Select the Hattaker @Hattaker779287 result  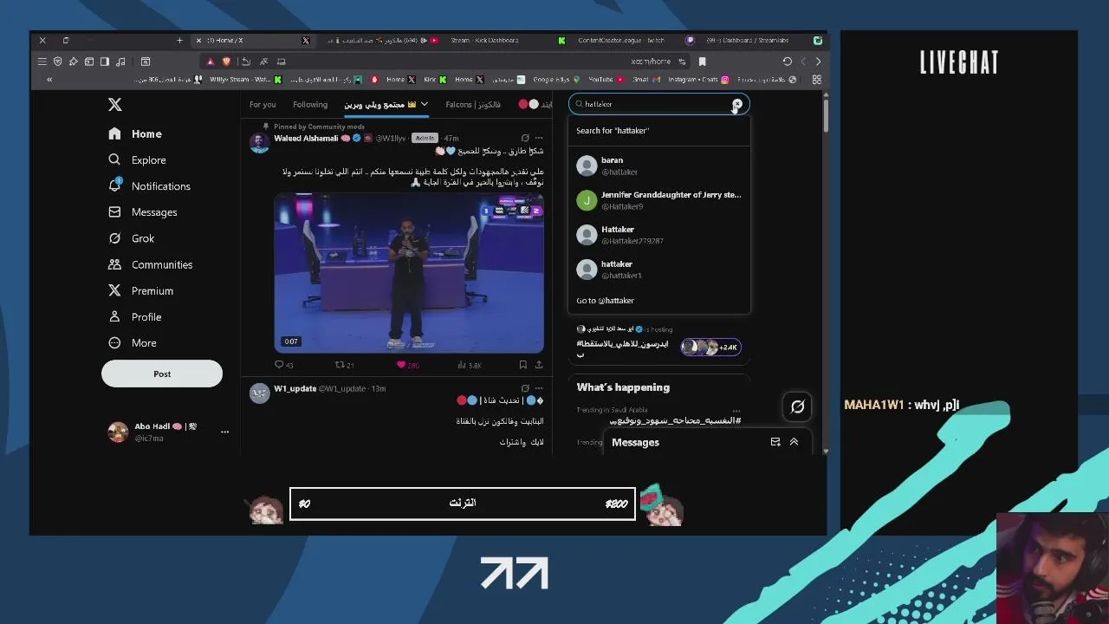(658, 235)
